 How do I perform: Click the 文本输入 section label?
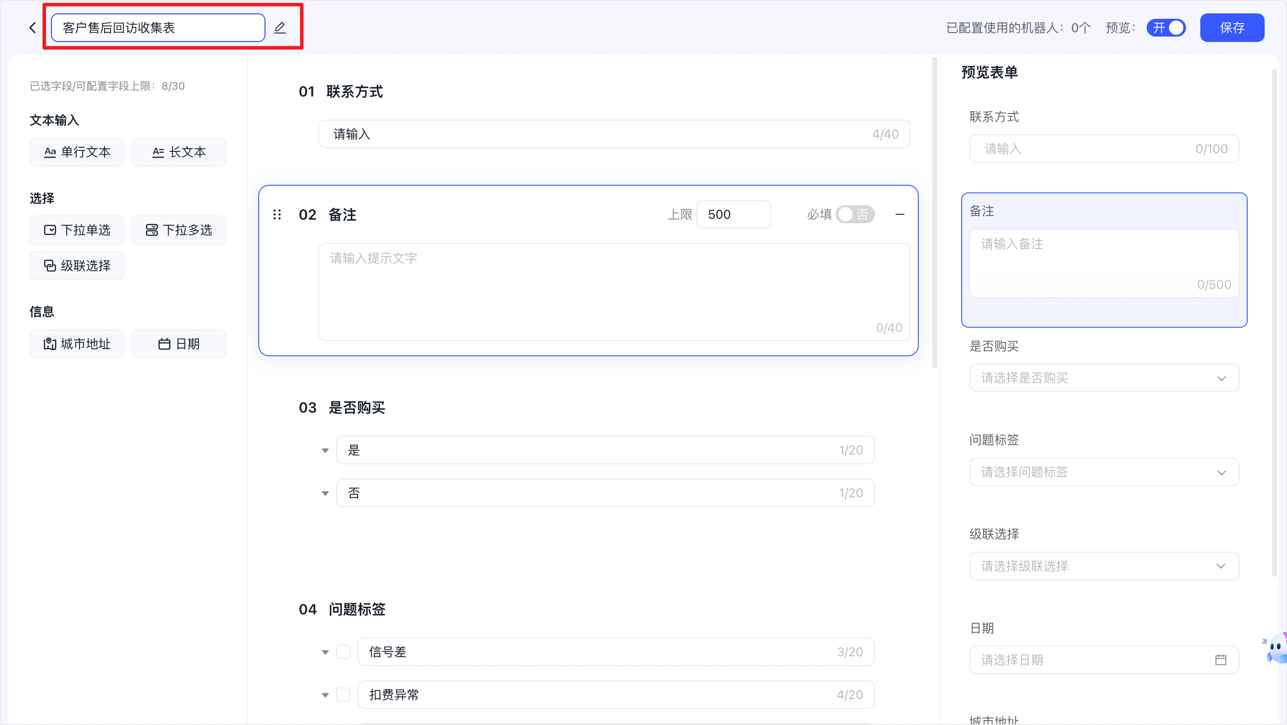point(55,120)
